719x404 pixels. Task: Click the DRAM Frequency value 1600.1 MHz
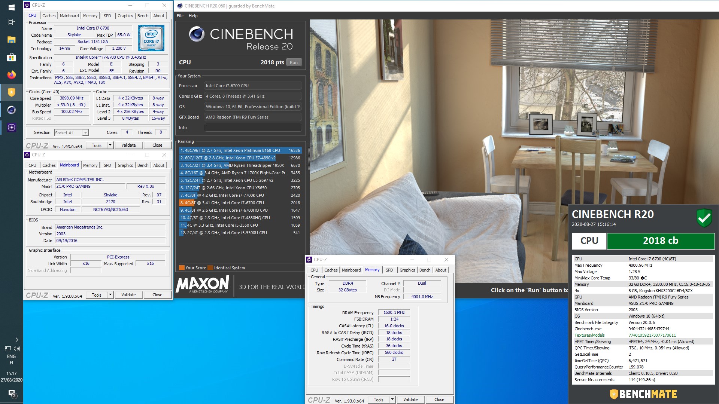click(x=394, y=312)
